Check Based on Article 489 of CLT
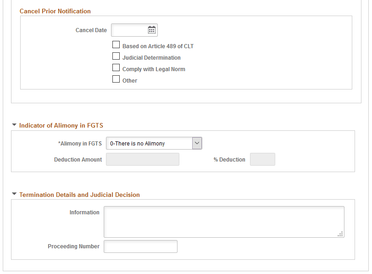 pos(116,45)
